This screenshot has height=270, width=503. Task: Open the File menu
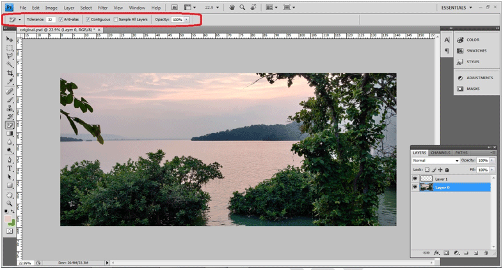coord(23,8)
